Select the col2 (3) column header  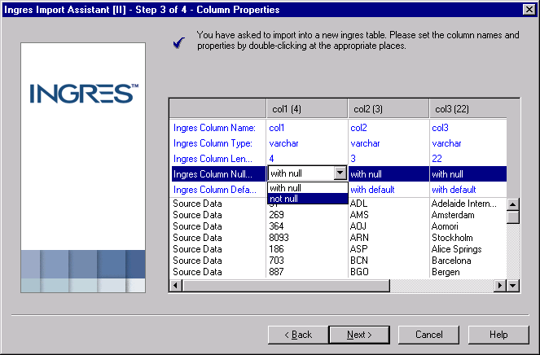(389, 109)
